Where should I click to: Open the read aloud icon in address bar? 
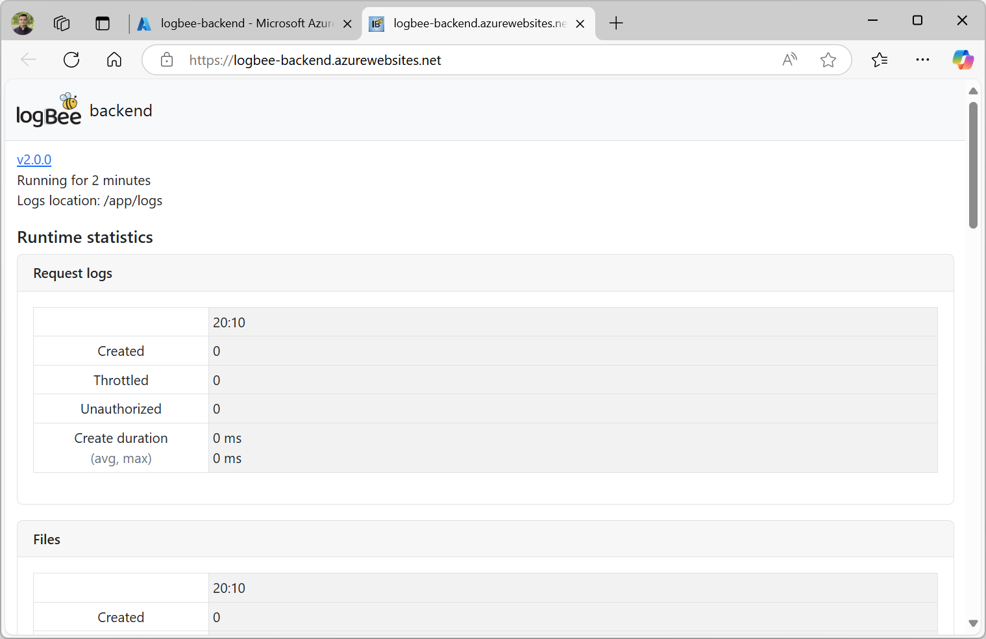789,60
